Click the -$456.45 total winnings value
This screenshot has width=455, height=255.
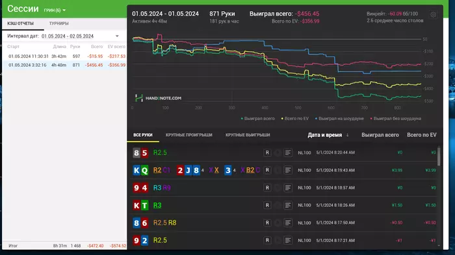[x=307, y=14]
